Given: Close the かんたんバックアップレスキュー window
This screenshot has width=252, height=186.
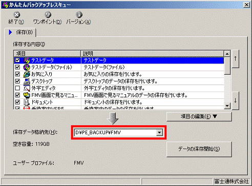Looking at the screenshot, I should [246, 5].
